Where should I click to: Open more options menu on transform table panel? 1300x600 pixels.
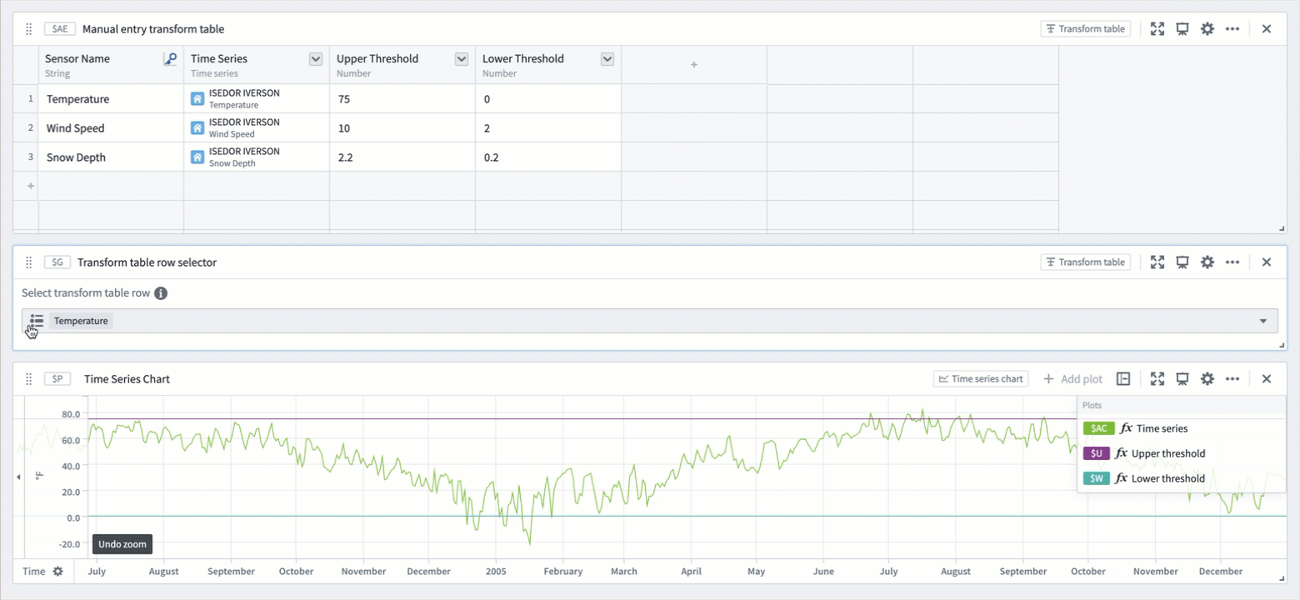click(x=1232, y=29)
